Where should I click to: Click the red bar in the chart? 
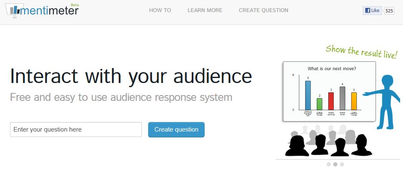[x=331, y=101]
